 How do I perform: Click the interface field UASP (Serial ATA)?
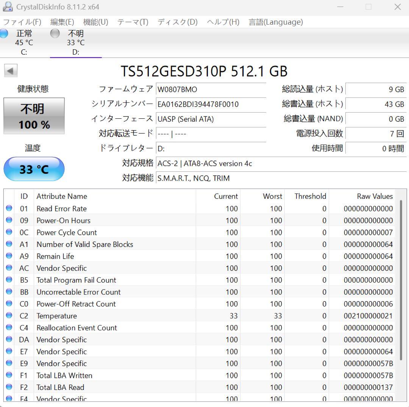tap(211, 119)
